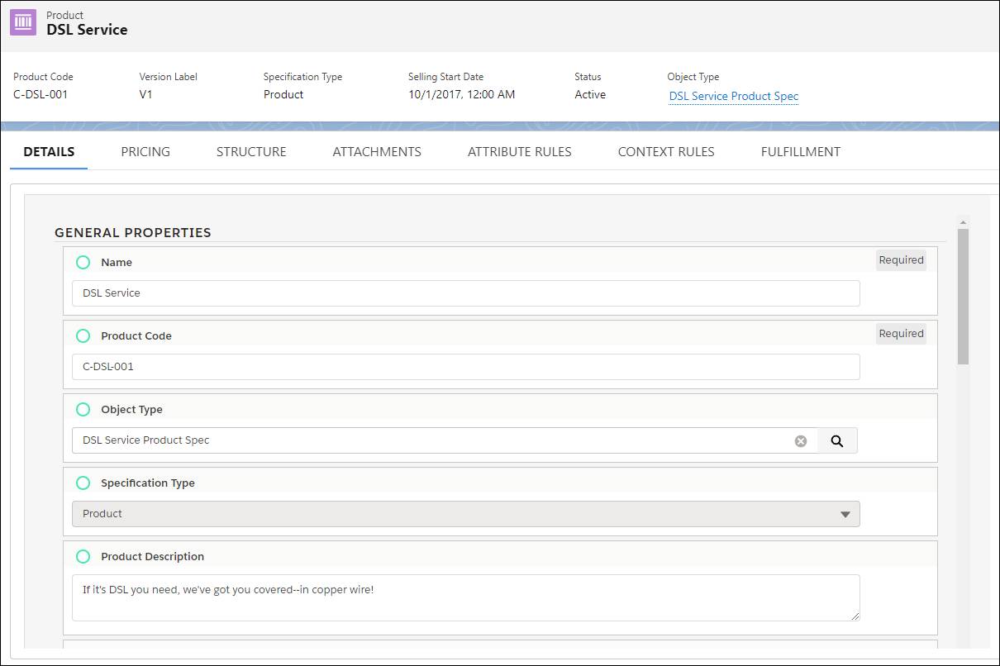Go to the CONTEXT RULES tab
The height and width of the screenshot is (666, 1000).
coord(666,152)
